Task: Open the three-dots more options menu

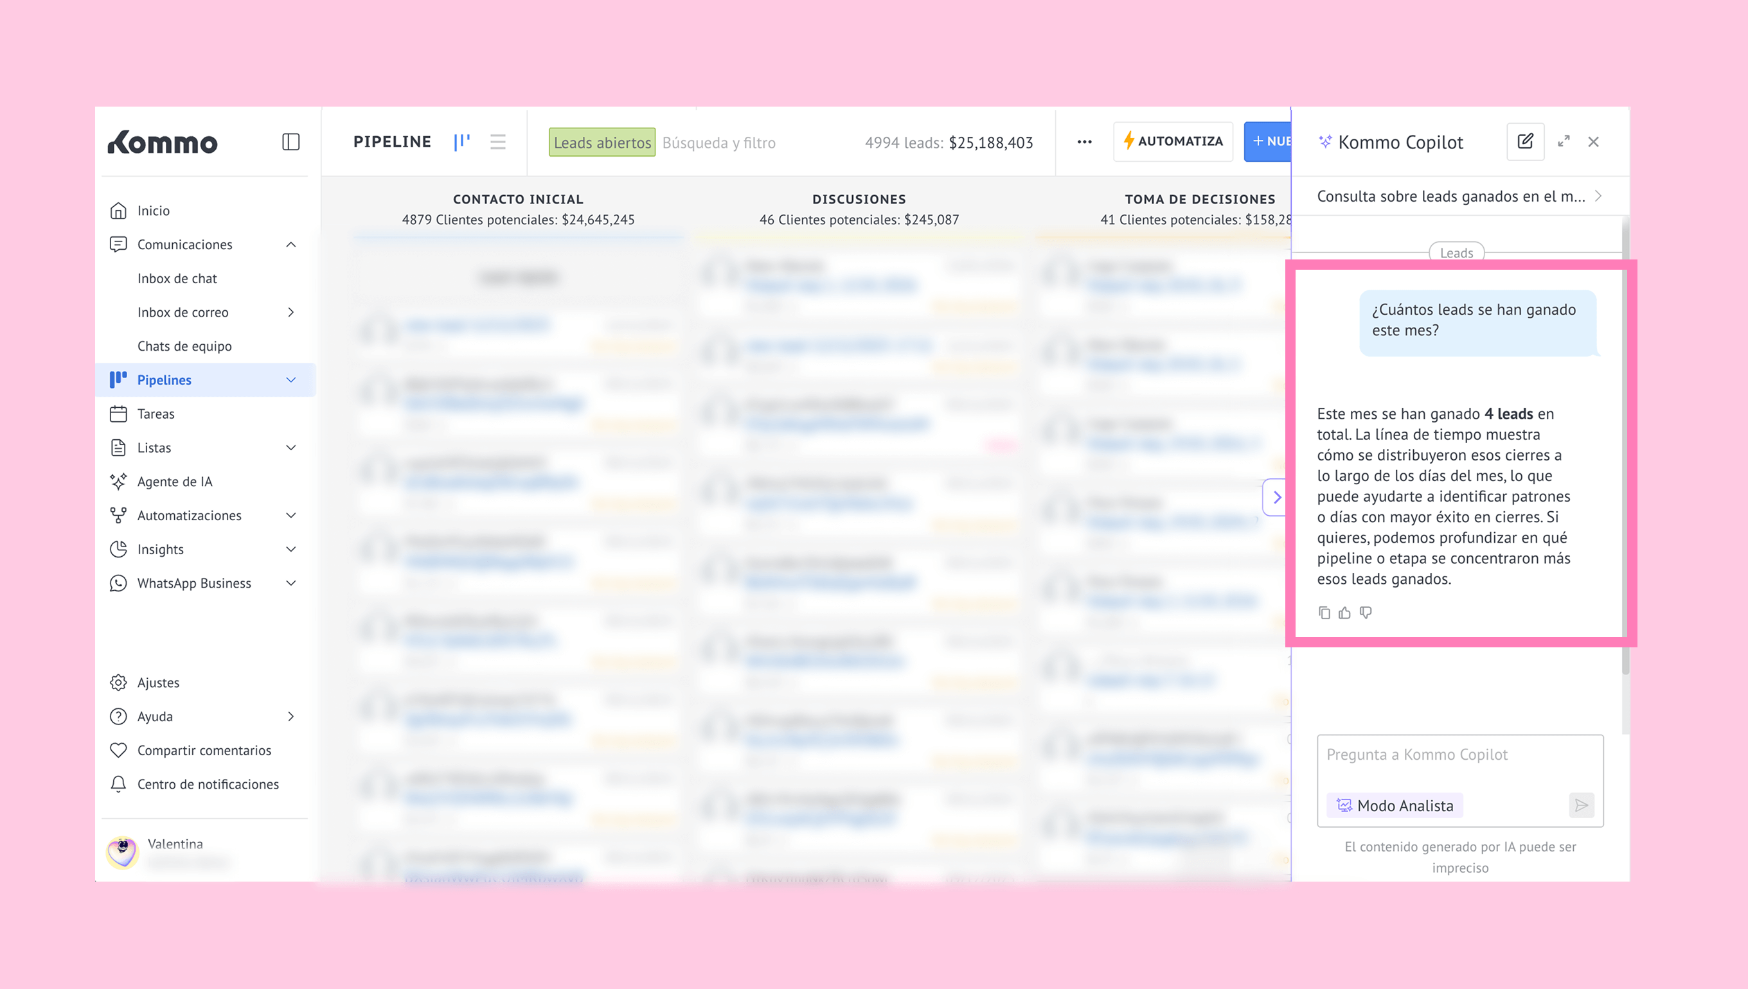Action: [1084, 141]
